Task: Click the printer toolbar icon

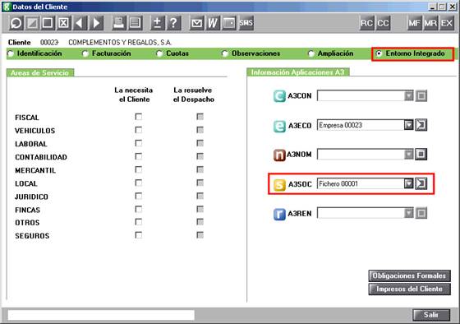Action: coord(119,23)
